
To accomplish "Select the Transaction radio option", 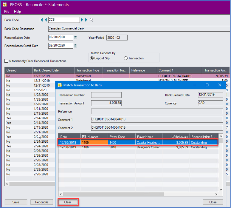I will coord(126,58).
